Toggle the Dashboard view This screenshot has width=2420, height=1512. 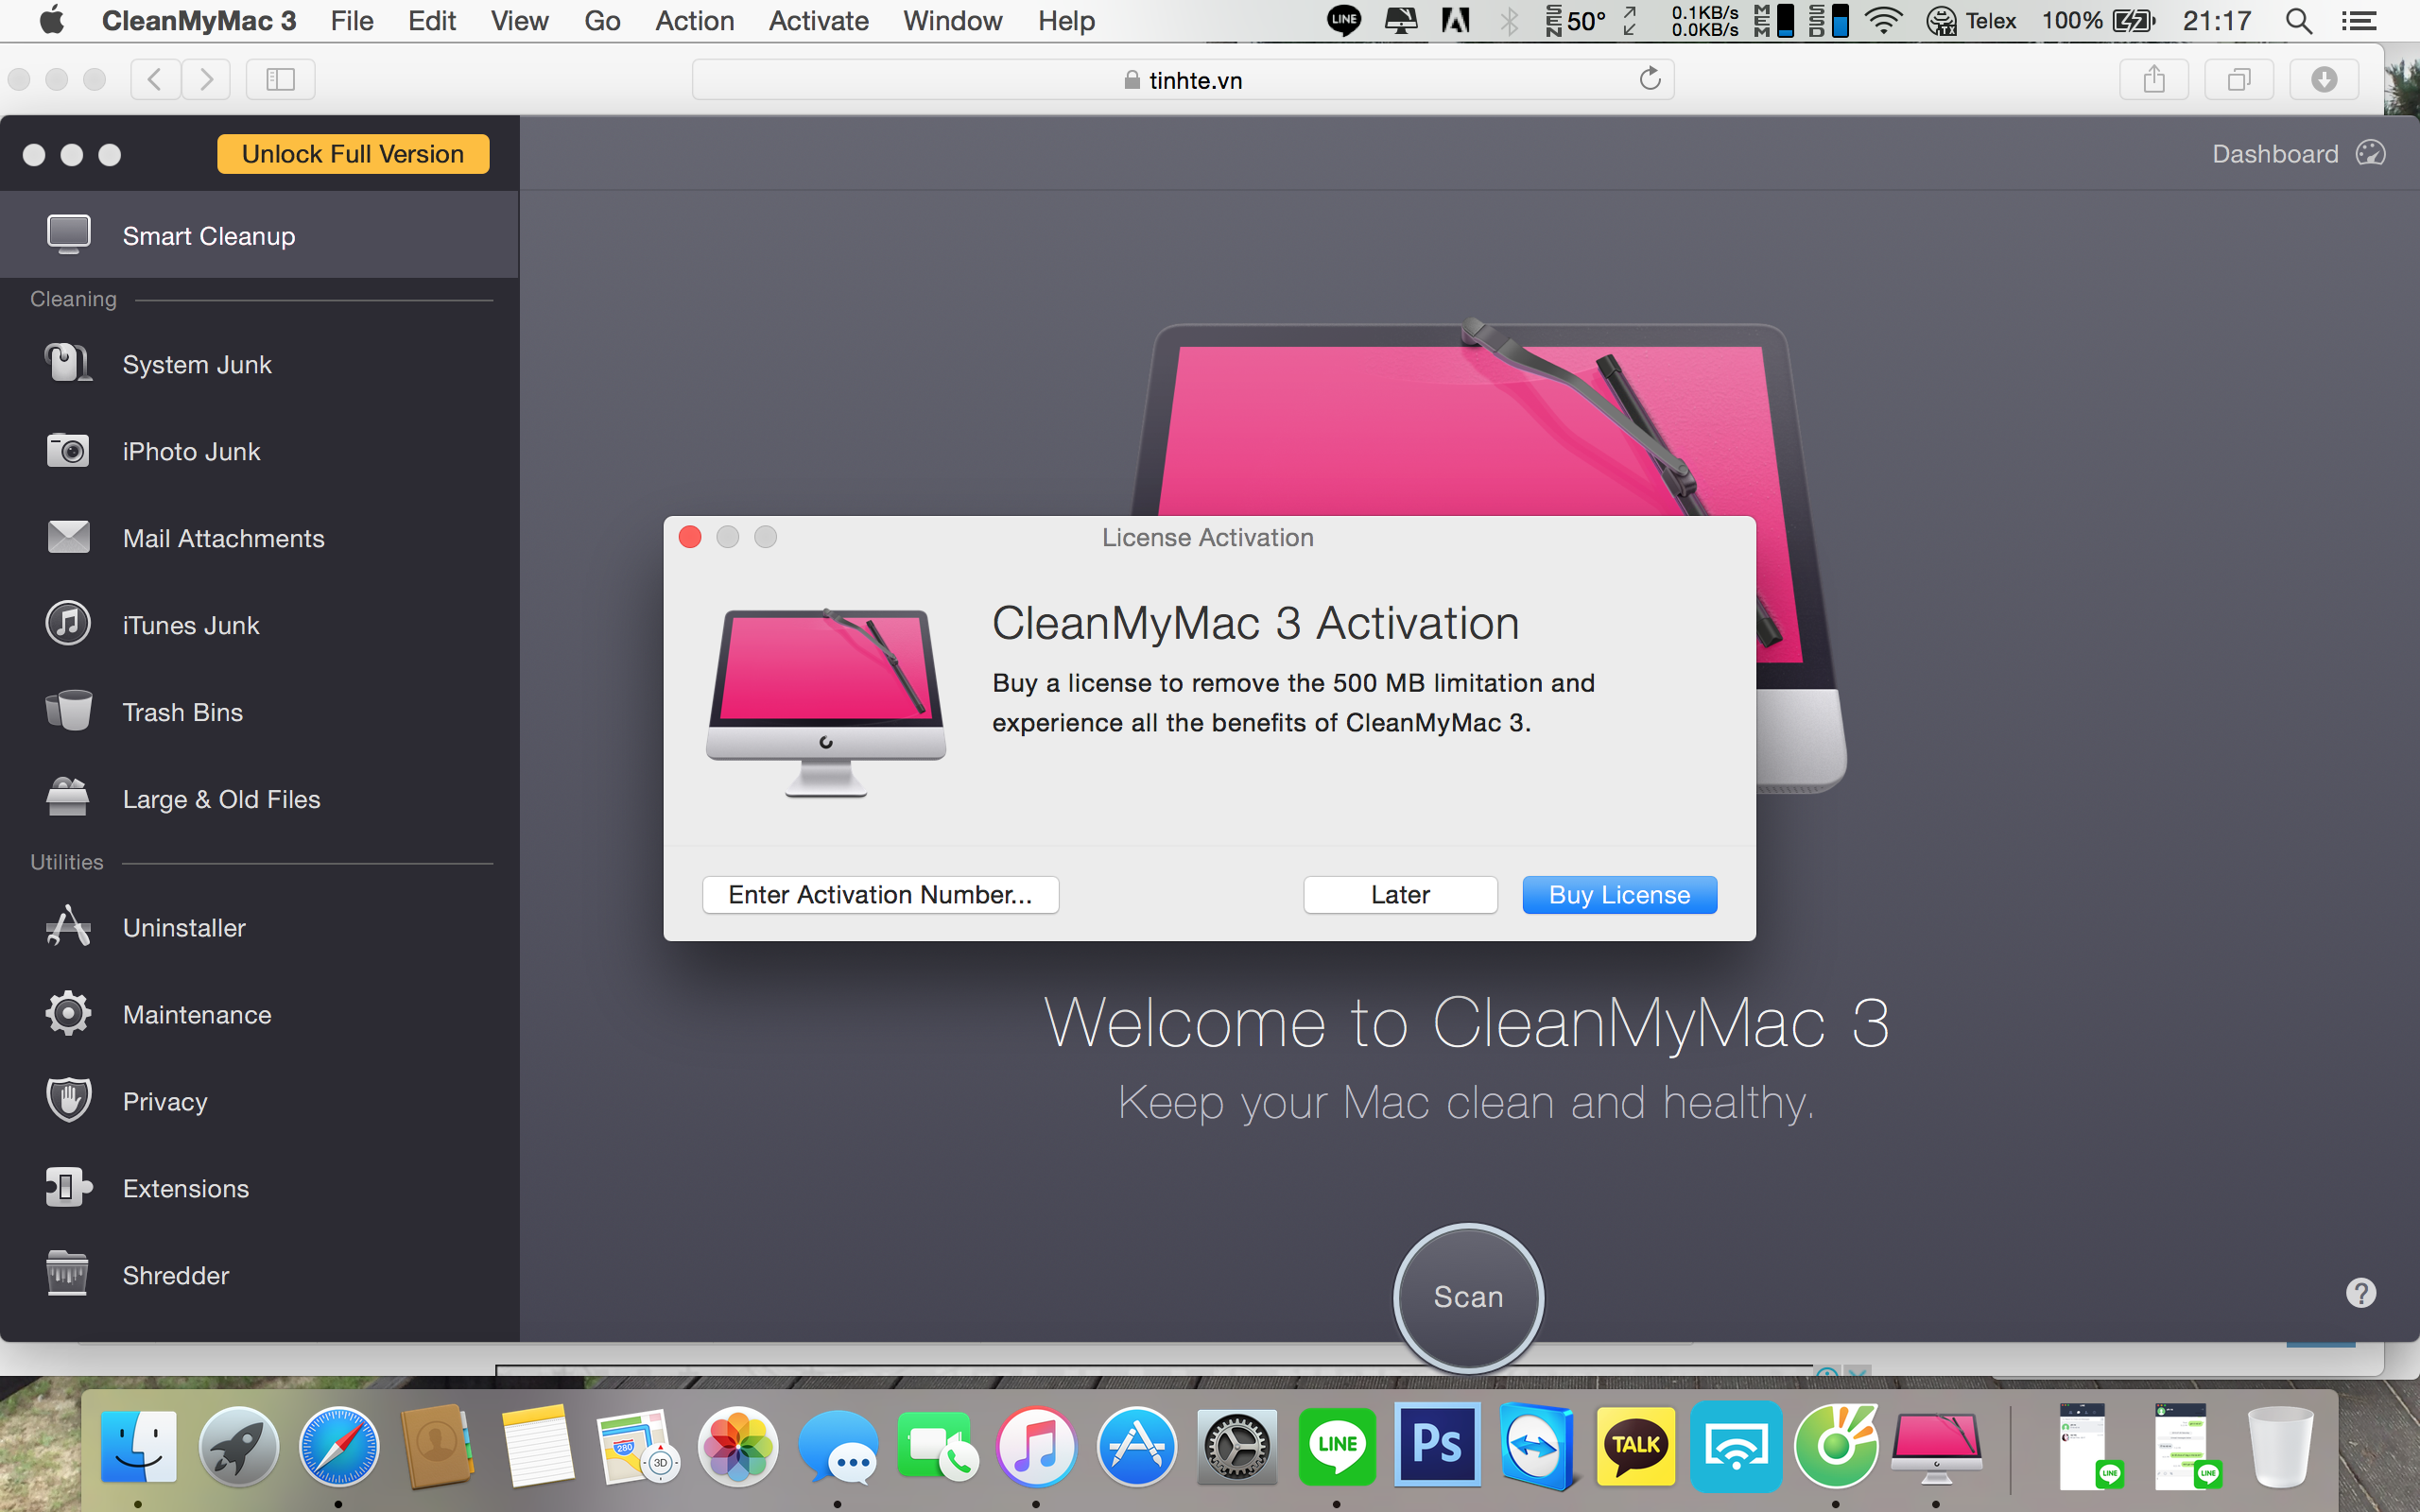[x=2298, y=153]
